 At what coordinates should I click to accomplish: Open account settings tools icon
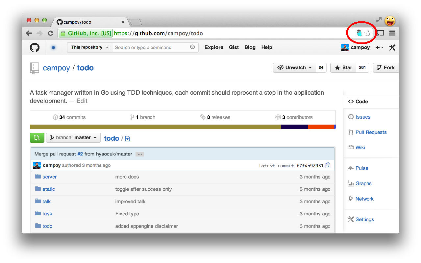[392, 47]
